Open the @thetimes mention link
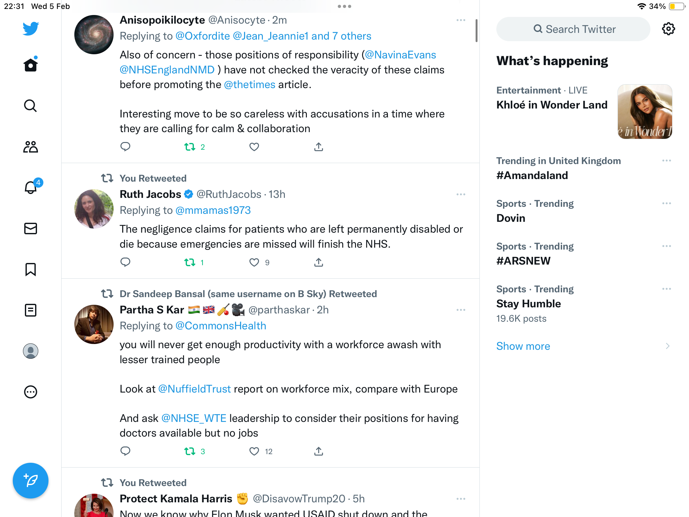The image size is (689, 517). [250, 85]
